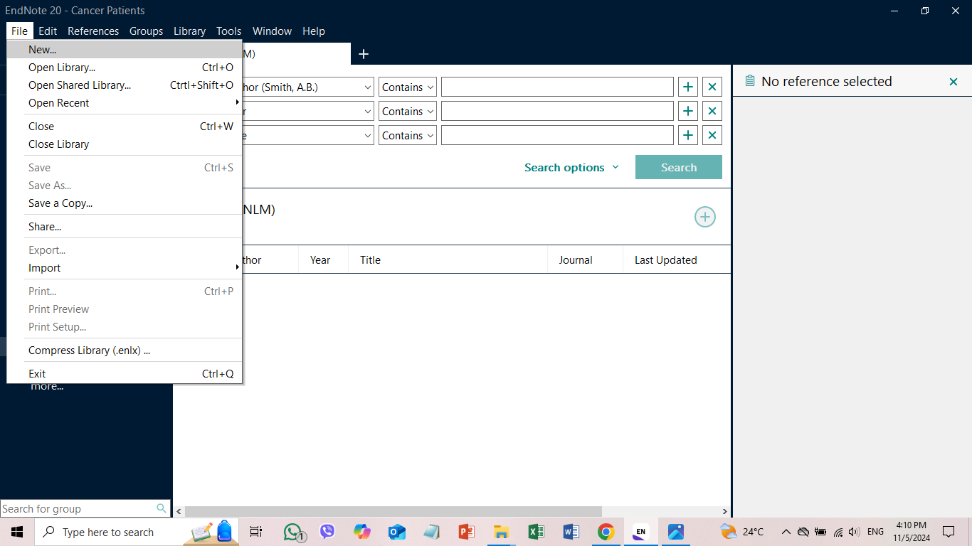Click the clipboard icon beside No reference selected
This screenshot has height=546, width=972.
tap(749, 82)
